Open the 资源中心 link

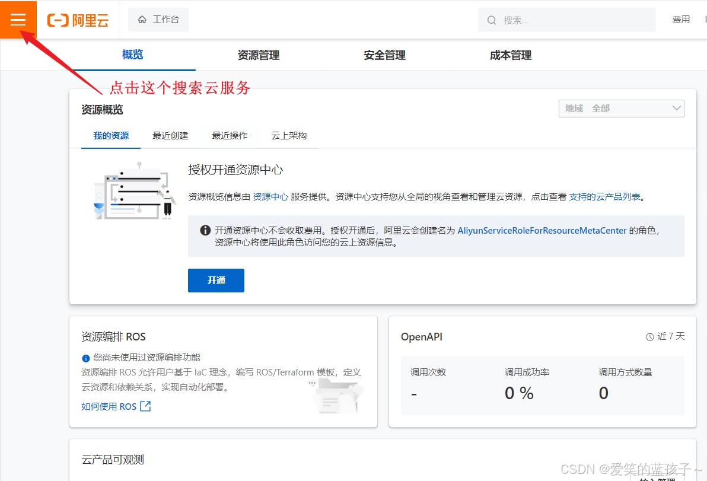[271, 196]
